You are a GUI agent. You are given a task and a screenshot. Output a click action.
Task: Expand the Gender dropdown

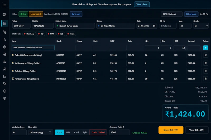click(201, 26)
